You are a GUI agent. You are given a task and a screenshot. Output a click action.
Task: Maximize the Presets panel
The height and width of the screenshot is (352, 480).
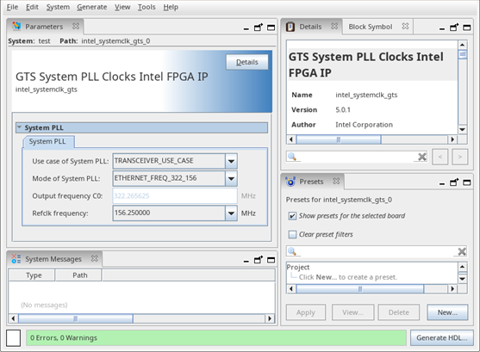click(x=466, y=182)
